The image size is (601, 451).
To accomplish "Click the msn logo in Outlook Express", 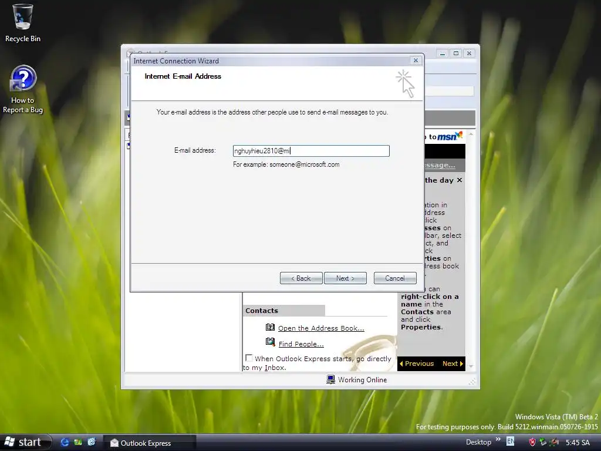I will pyautogui.click(x=450, y=136).
